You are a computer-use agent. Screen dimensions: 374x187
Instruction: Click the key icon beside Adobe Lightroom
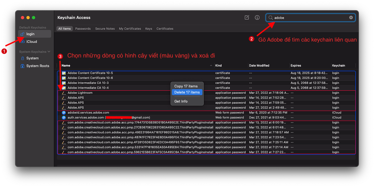point(64,93)
